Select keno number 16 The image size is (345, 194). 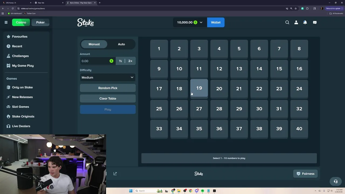click(x=299, y=69)
